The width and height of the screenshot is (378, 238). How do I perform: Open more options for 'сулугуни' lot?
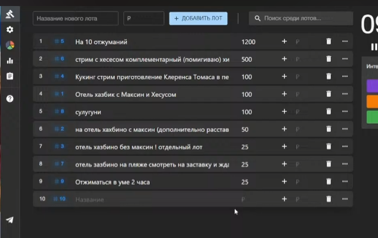[x=345, y=111]
